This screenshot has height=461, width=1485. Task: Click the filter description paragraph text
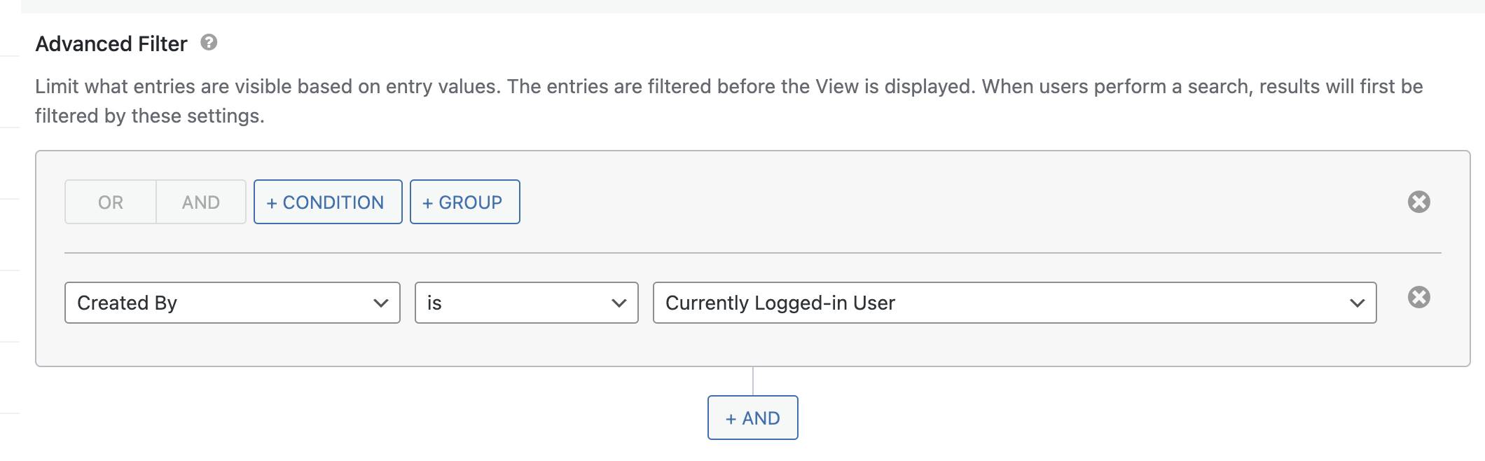[x=729, y=101]
